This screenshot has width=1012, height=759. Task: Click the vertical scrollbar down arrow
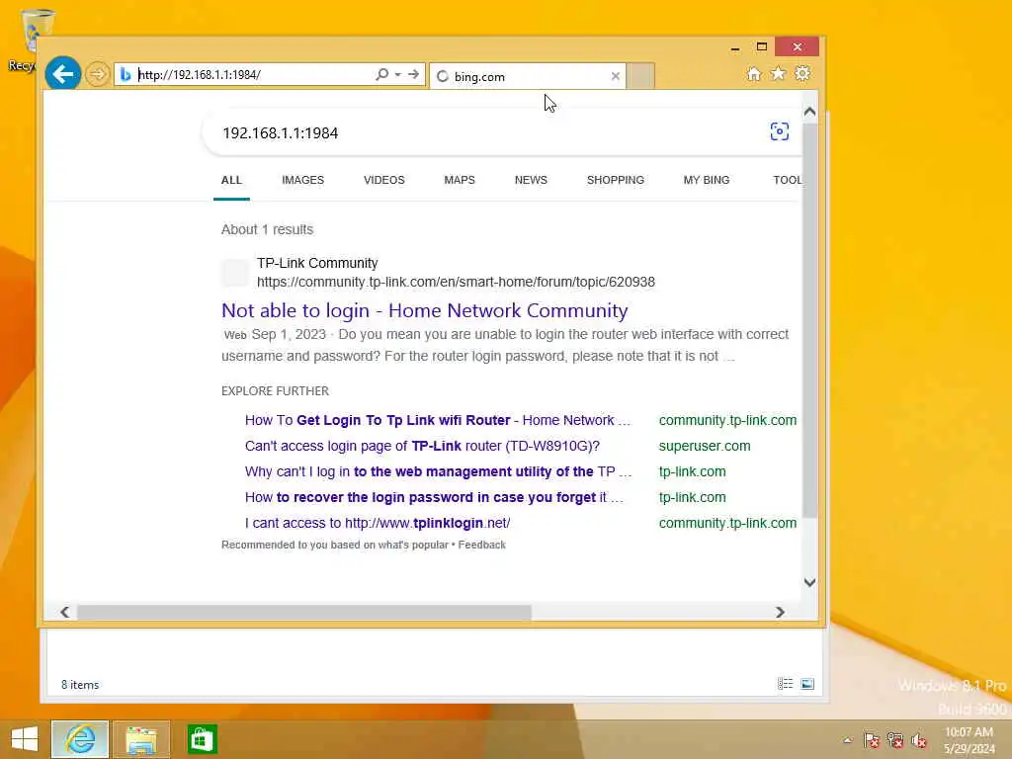[x=810, y=582]
